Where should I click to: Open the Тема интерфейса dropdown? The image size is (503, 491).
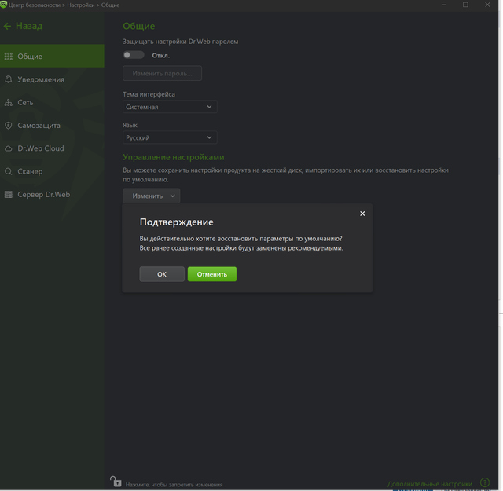170,107
